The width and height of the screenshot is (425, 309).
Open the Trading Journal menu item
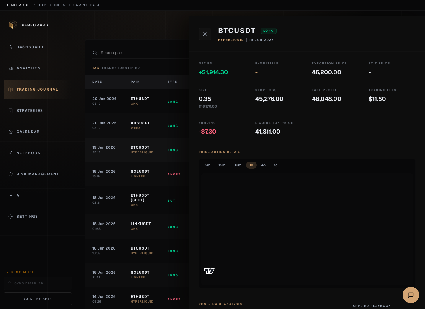point(38,89)
